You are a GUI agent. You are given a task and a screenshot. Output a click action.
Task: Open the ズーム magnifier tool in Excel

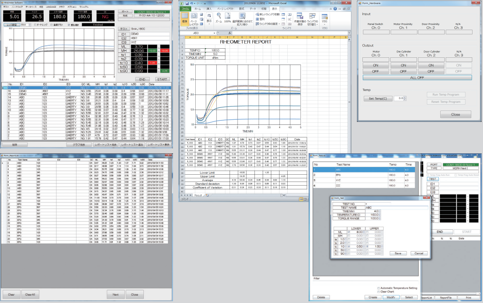(219, 15)
